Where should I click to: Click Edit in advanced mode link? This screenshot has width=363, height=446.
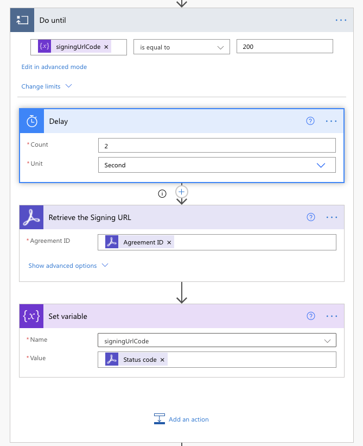click(54, 67)
